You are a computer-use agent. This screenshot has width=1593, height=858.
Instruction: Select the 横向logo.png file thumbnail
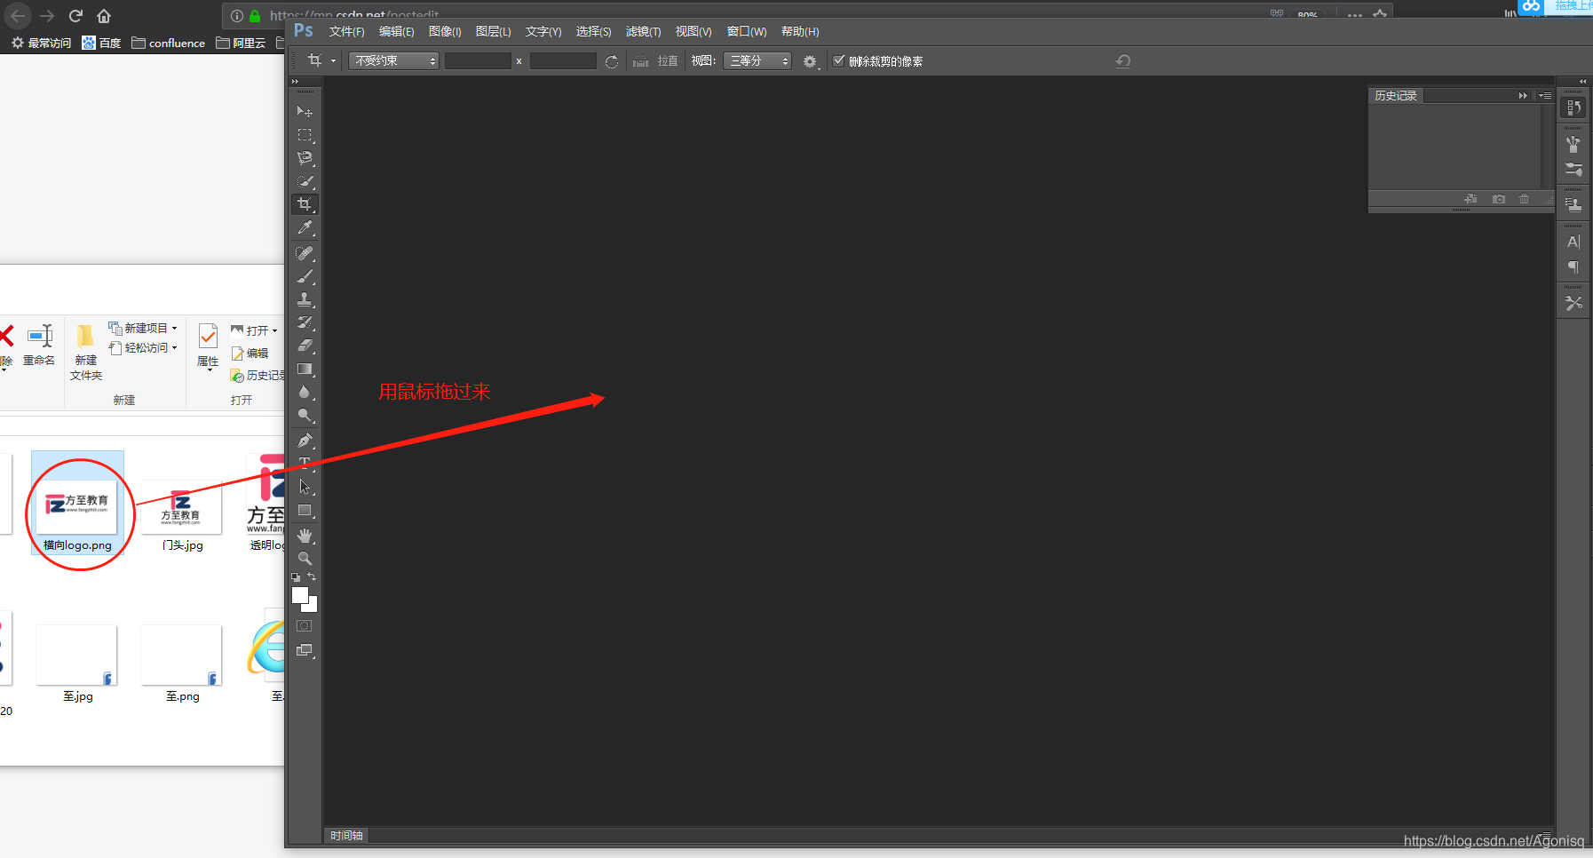77,508
